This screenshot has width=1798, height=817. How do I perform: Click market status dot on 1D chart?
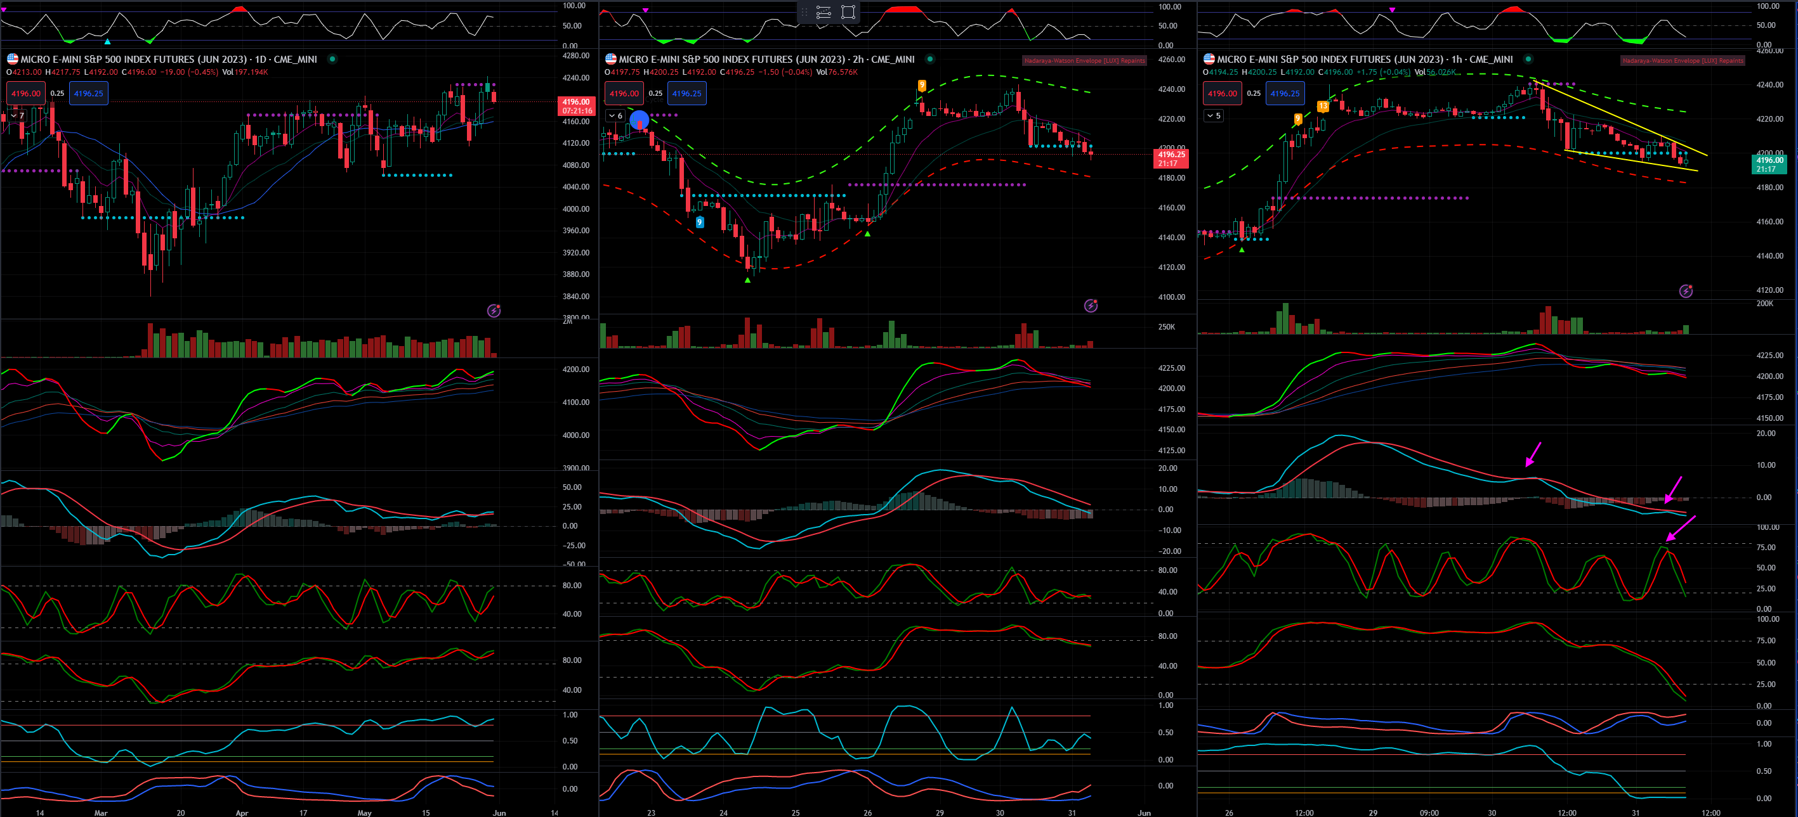(332, 59)
